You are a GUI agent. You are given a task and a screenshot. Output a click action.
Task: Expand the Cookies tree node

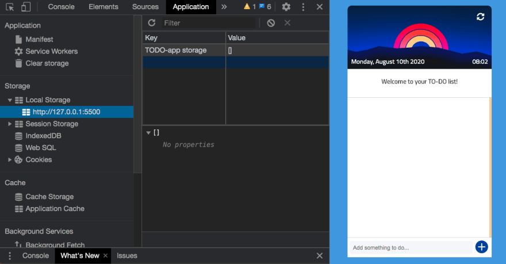coord(10,160)
